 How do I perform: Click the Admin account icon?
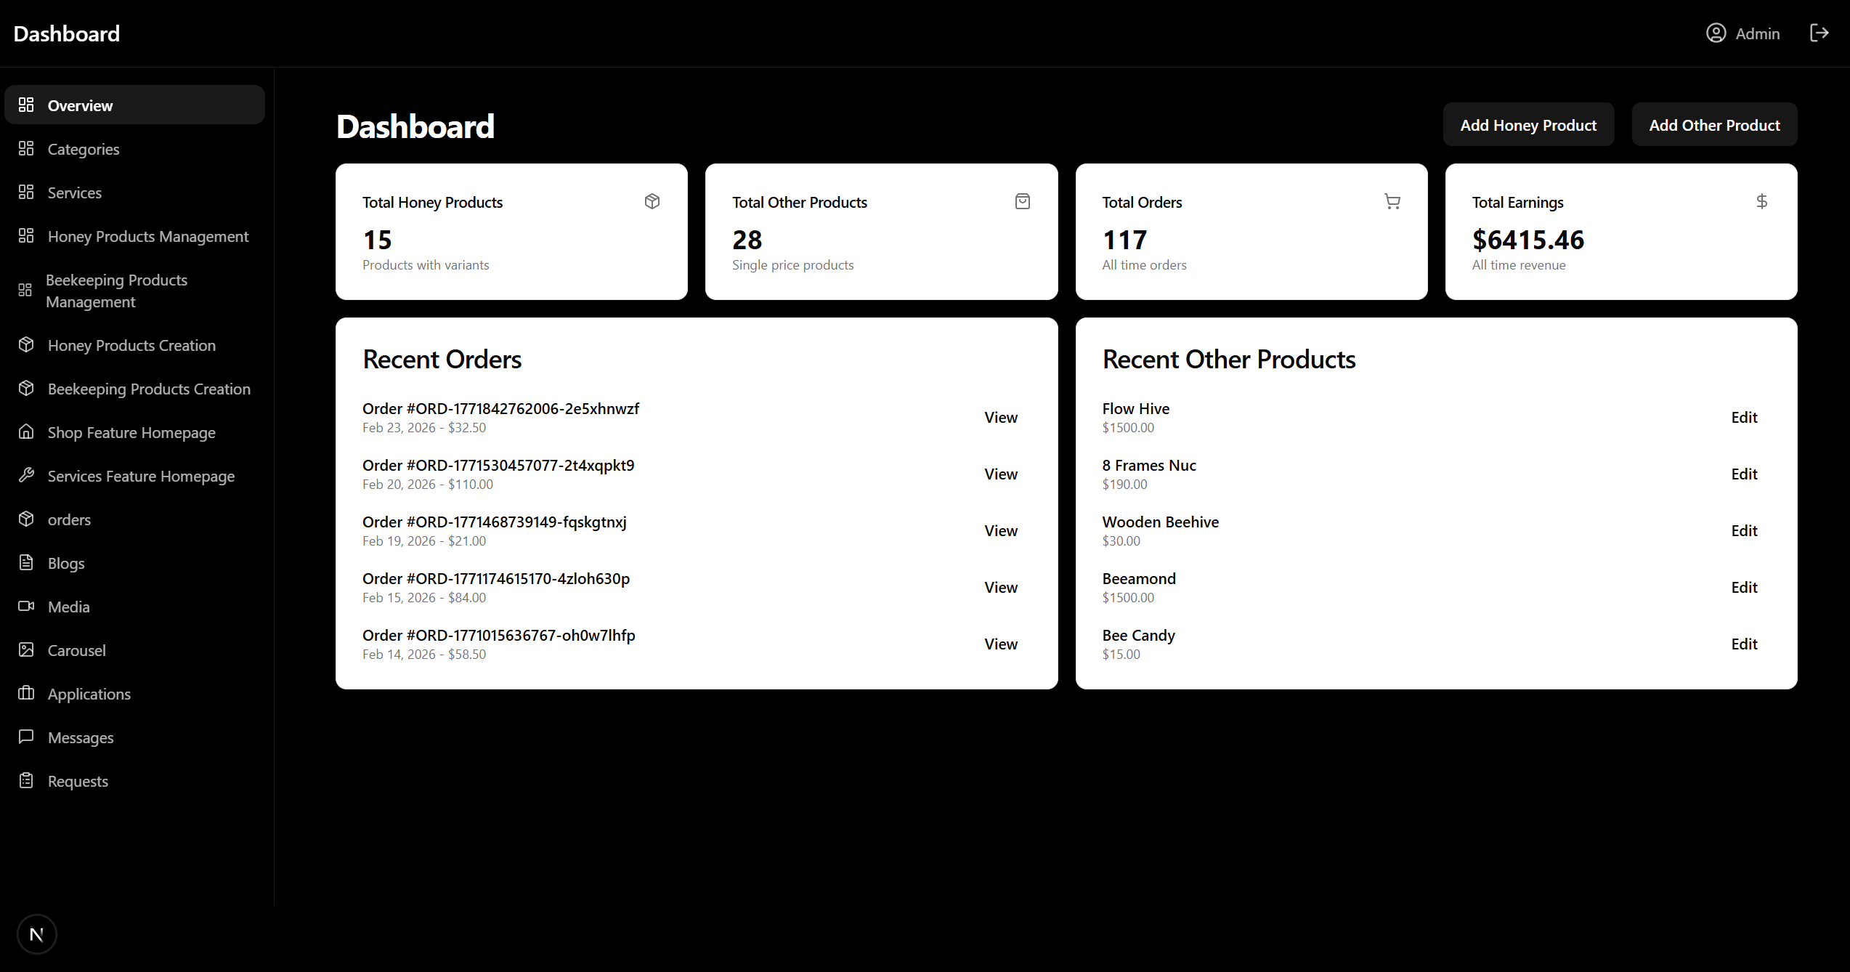pyautogui.click(x=1716, y=33)
